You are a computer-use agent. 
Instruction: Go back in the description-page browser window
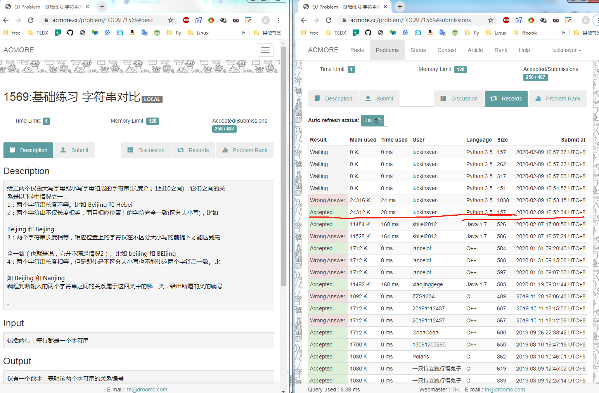tap(6, 20)
